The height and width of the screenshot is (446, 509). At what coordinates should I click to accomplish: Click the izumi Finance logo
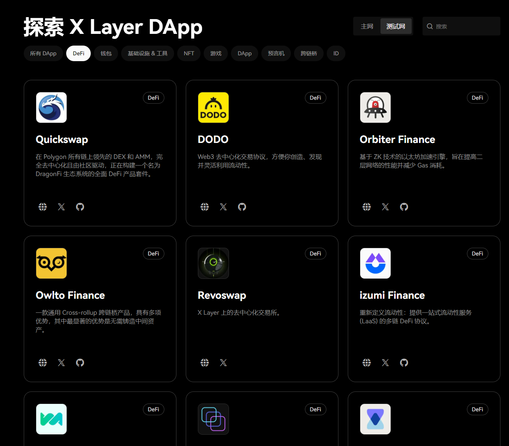tap(375, 263)
